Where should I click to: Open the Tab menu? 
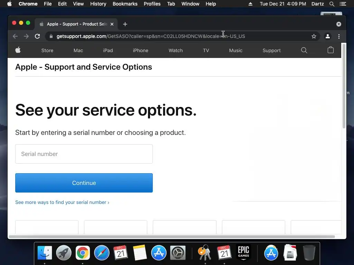click(171, 4)
